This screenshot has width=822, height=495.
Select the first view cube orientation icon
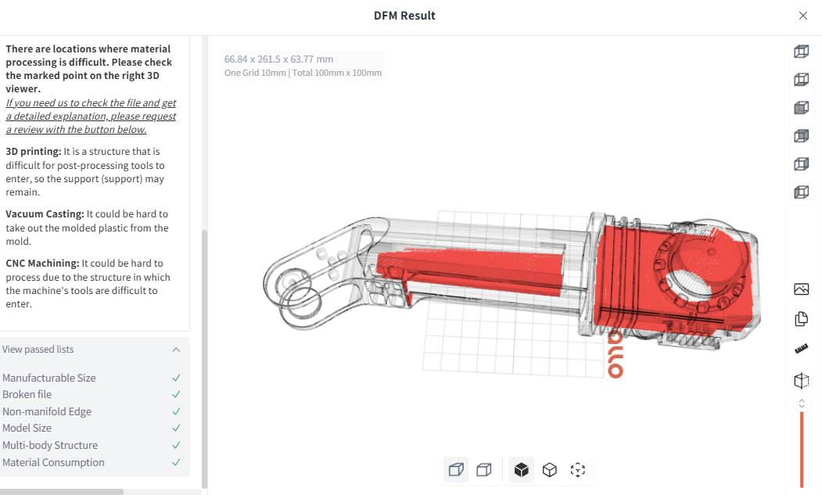click(801, 51)
